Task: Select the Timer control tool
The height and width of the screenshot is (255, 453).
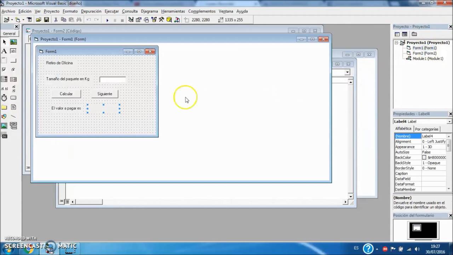Action: pyautogui.click(x=4, y=98)
